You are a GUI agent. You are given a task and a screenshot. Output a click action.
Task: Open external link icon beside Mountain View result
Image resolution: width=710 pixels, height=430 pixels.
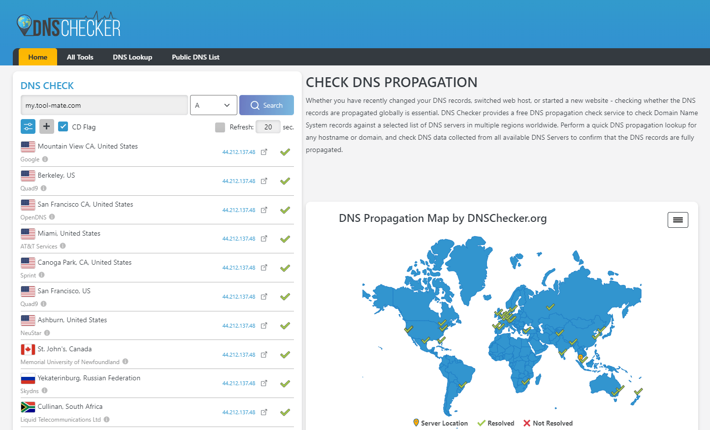[x=264, y=152]
